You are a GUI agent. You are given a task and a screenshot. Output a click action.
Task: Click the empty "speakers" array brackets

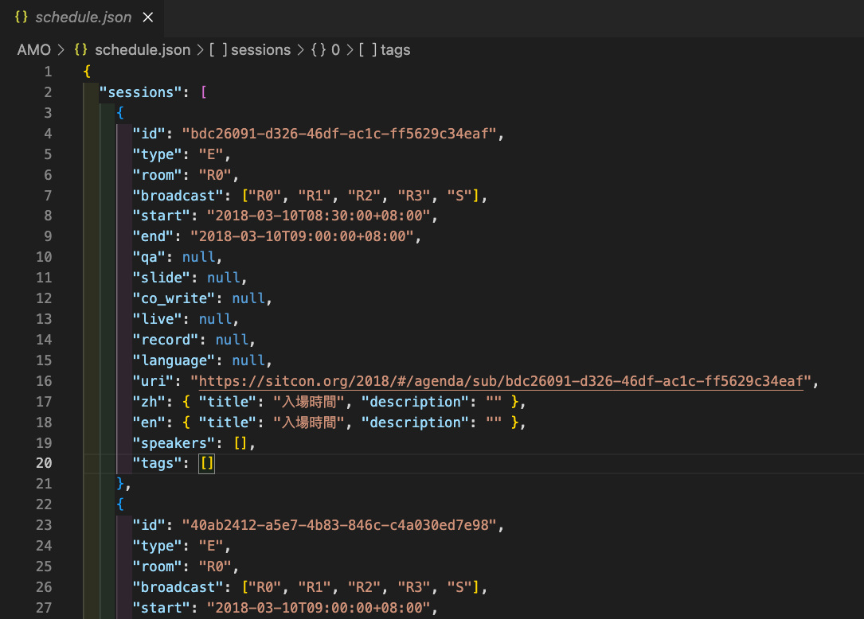coord(240,443)
